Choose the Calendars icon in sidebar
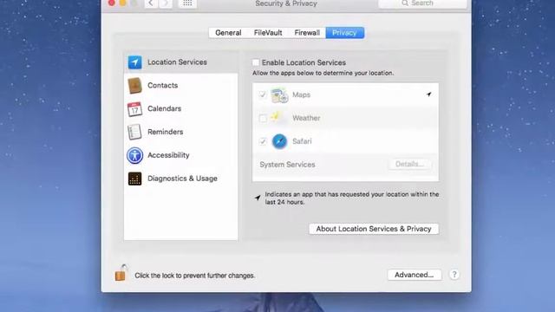This screenshot has height=312, width=555. pos(135,109)
